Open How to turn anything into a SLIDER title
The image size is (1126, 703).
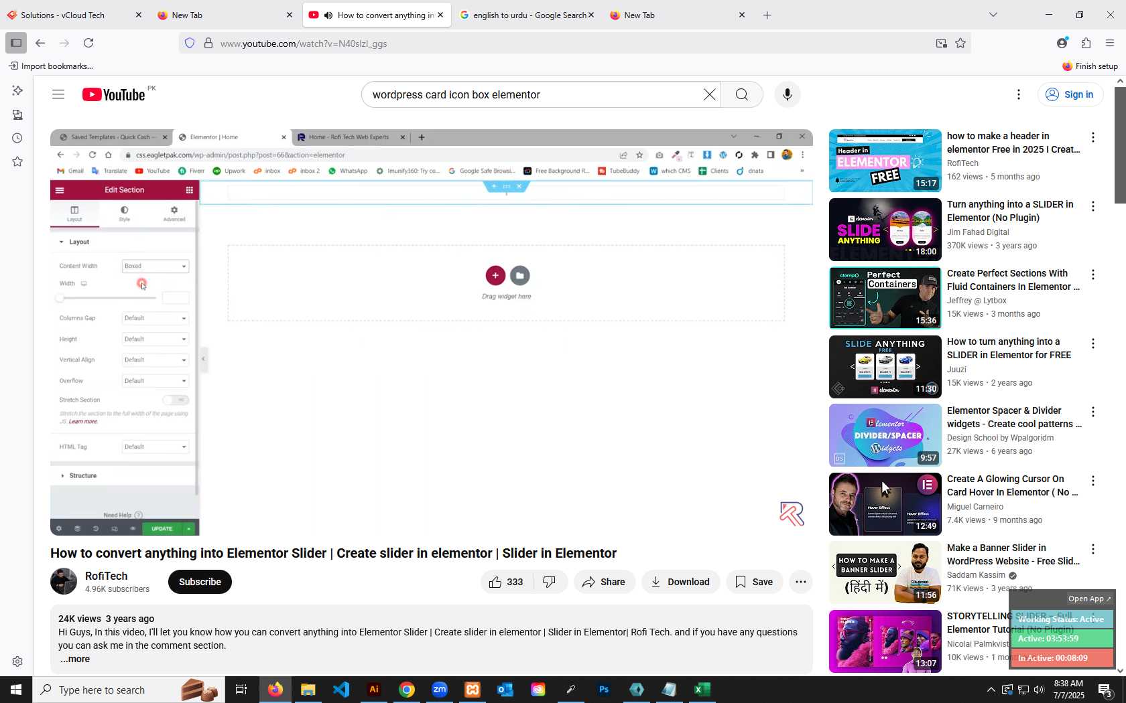[x=1009, y=348]
